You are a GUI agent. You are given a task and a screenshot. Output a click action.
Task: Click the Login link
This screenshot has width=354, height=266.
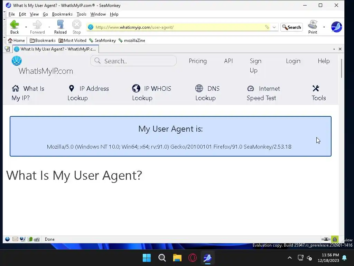(293, 61)
